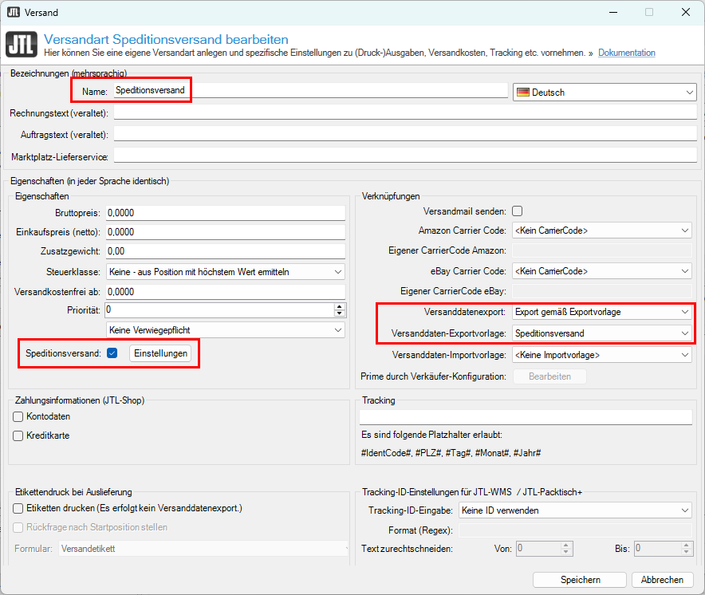Expand the Amazon Carrier Code dropdown
The image size is (705, 595).
click(602, 231)
